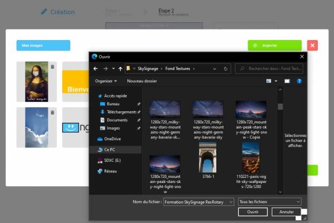Select the 3766-1 arch thumbnail
Screen dimensions: 334x223
coord(208,161)
